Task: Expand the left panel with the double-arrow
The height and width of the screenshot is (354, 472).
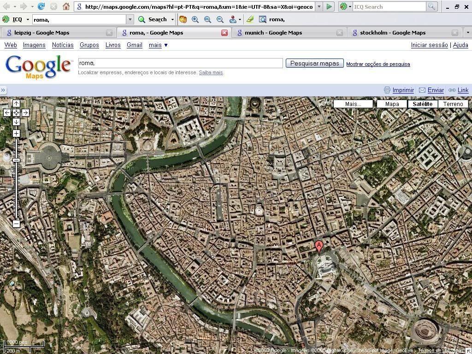Action: [3, 90]
